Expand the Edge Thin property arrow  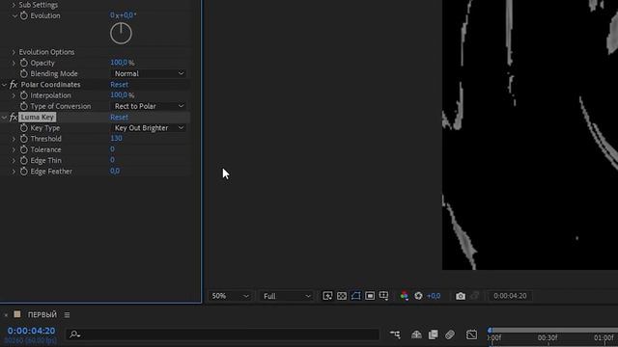[x=14, y=161]
